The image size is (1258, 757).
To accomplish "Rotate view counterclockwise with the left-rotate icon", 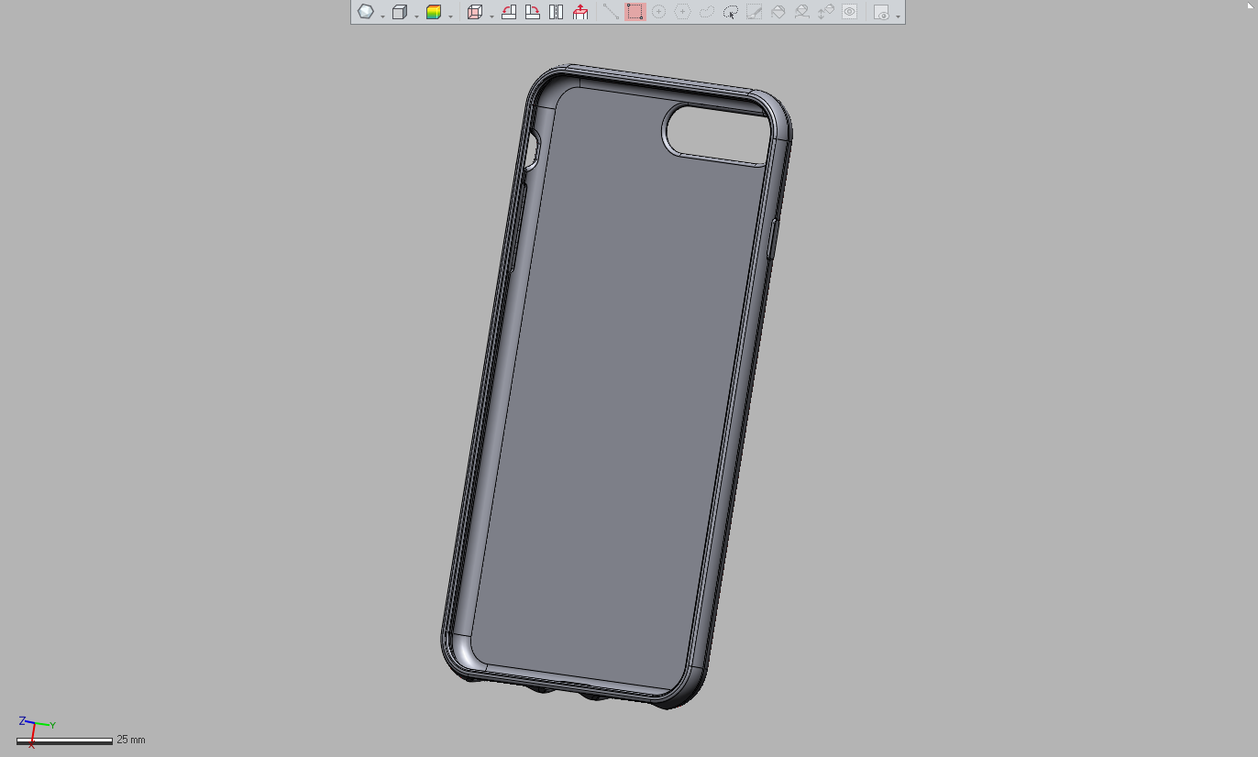I will 509,12.
